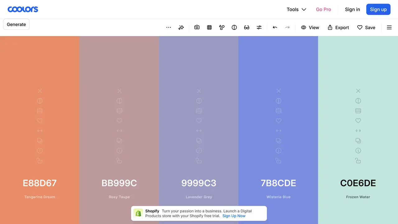Open the View menu option

click(310, 27)
